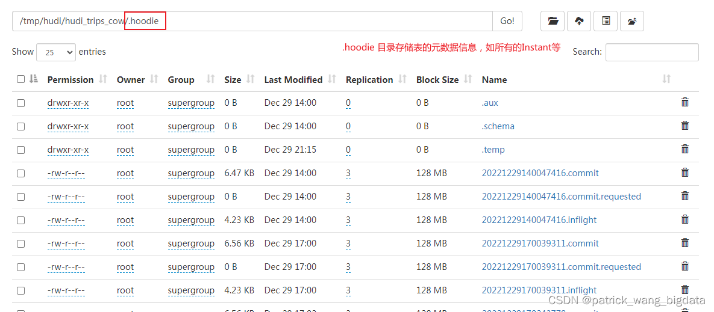Click the directory path input field
The image size is (714, 312).
coord(252,21)
